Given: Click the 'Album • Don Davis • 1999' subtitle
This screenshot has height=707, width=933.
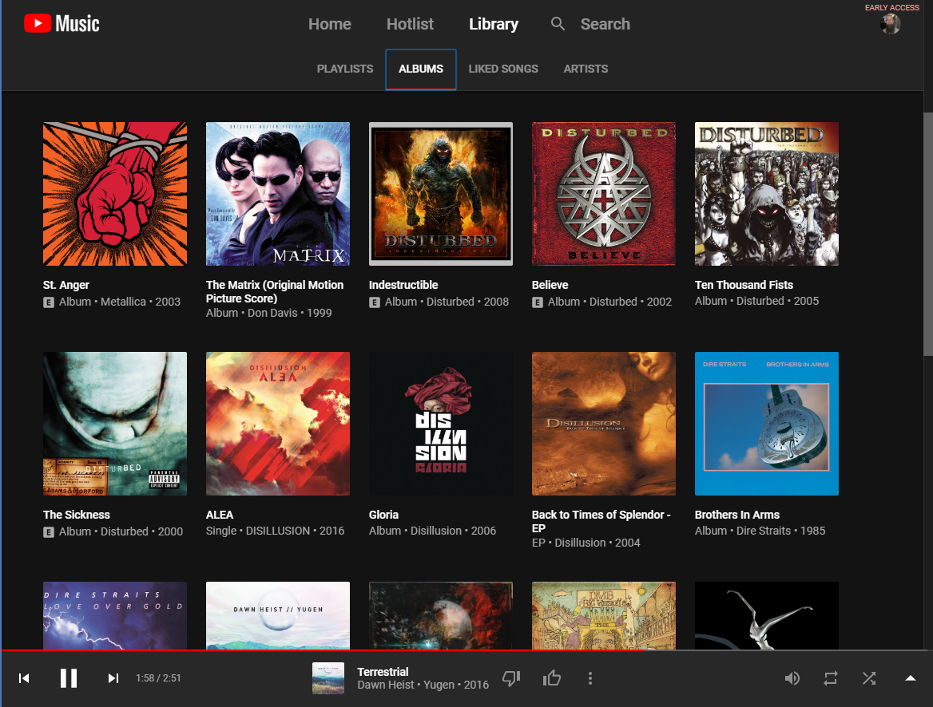Looking at the screenshot, I should (x=269, y=313).
